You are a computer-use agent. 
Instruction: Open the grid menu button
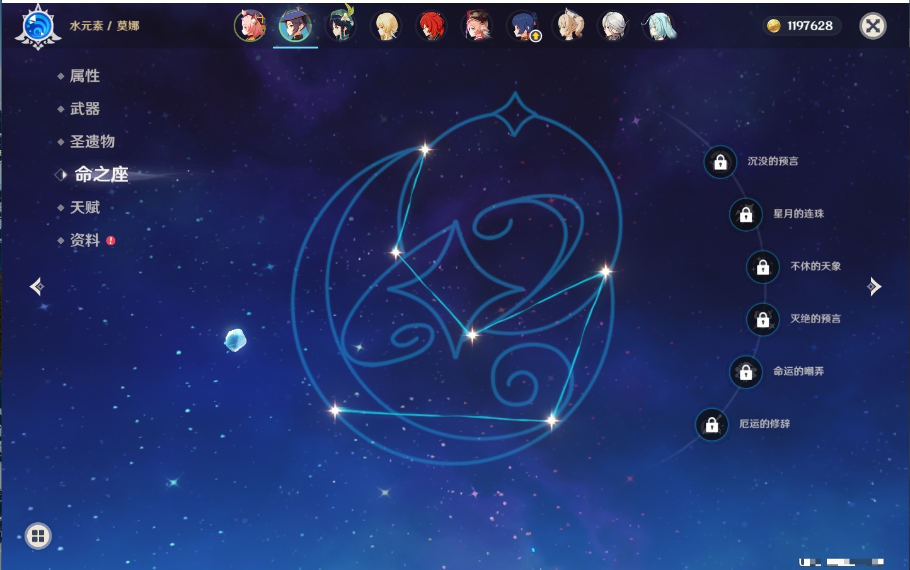38,536
